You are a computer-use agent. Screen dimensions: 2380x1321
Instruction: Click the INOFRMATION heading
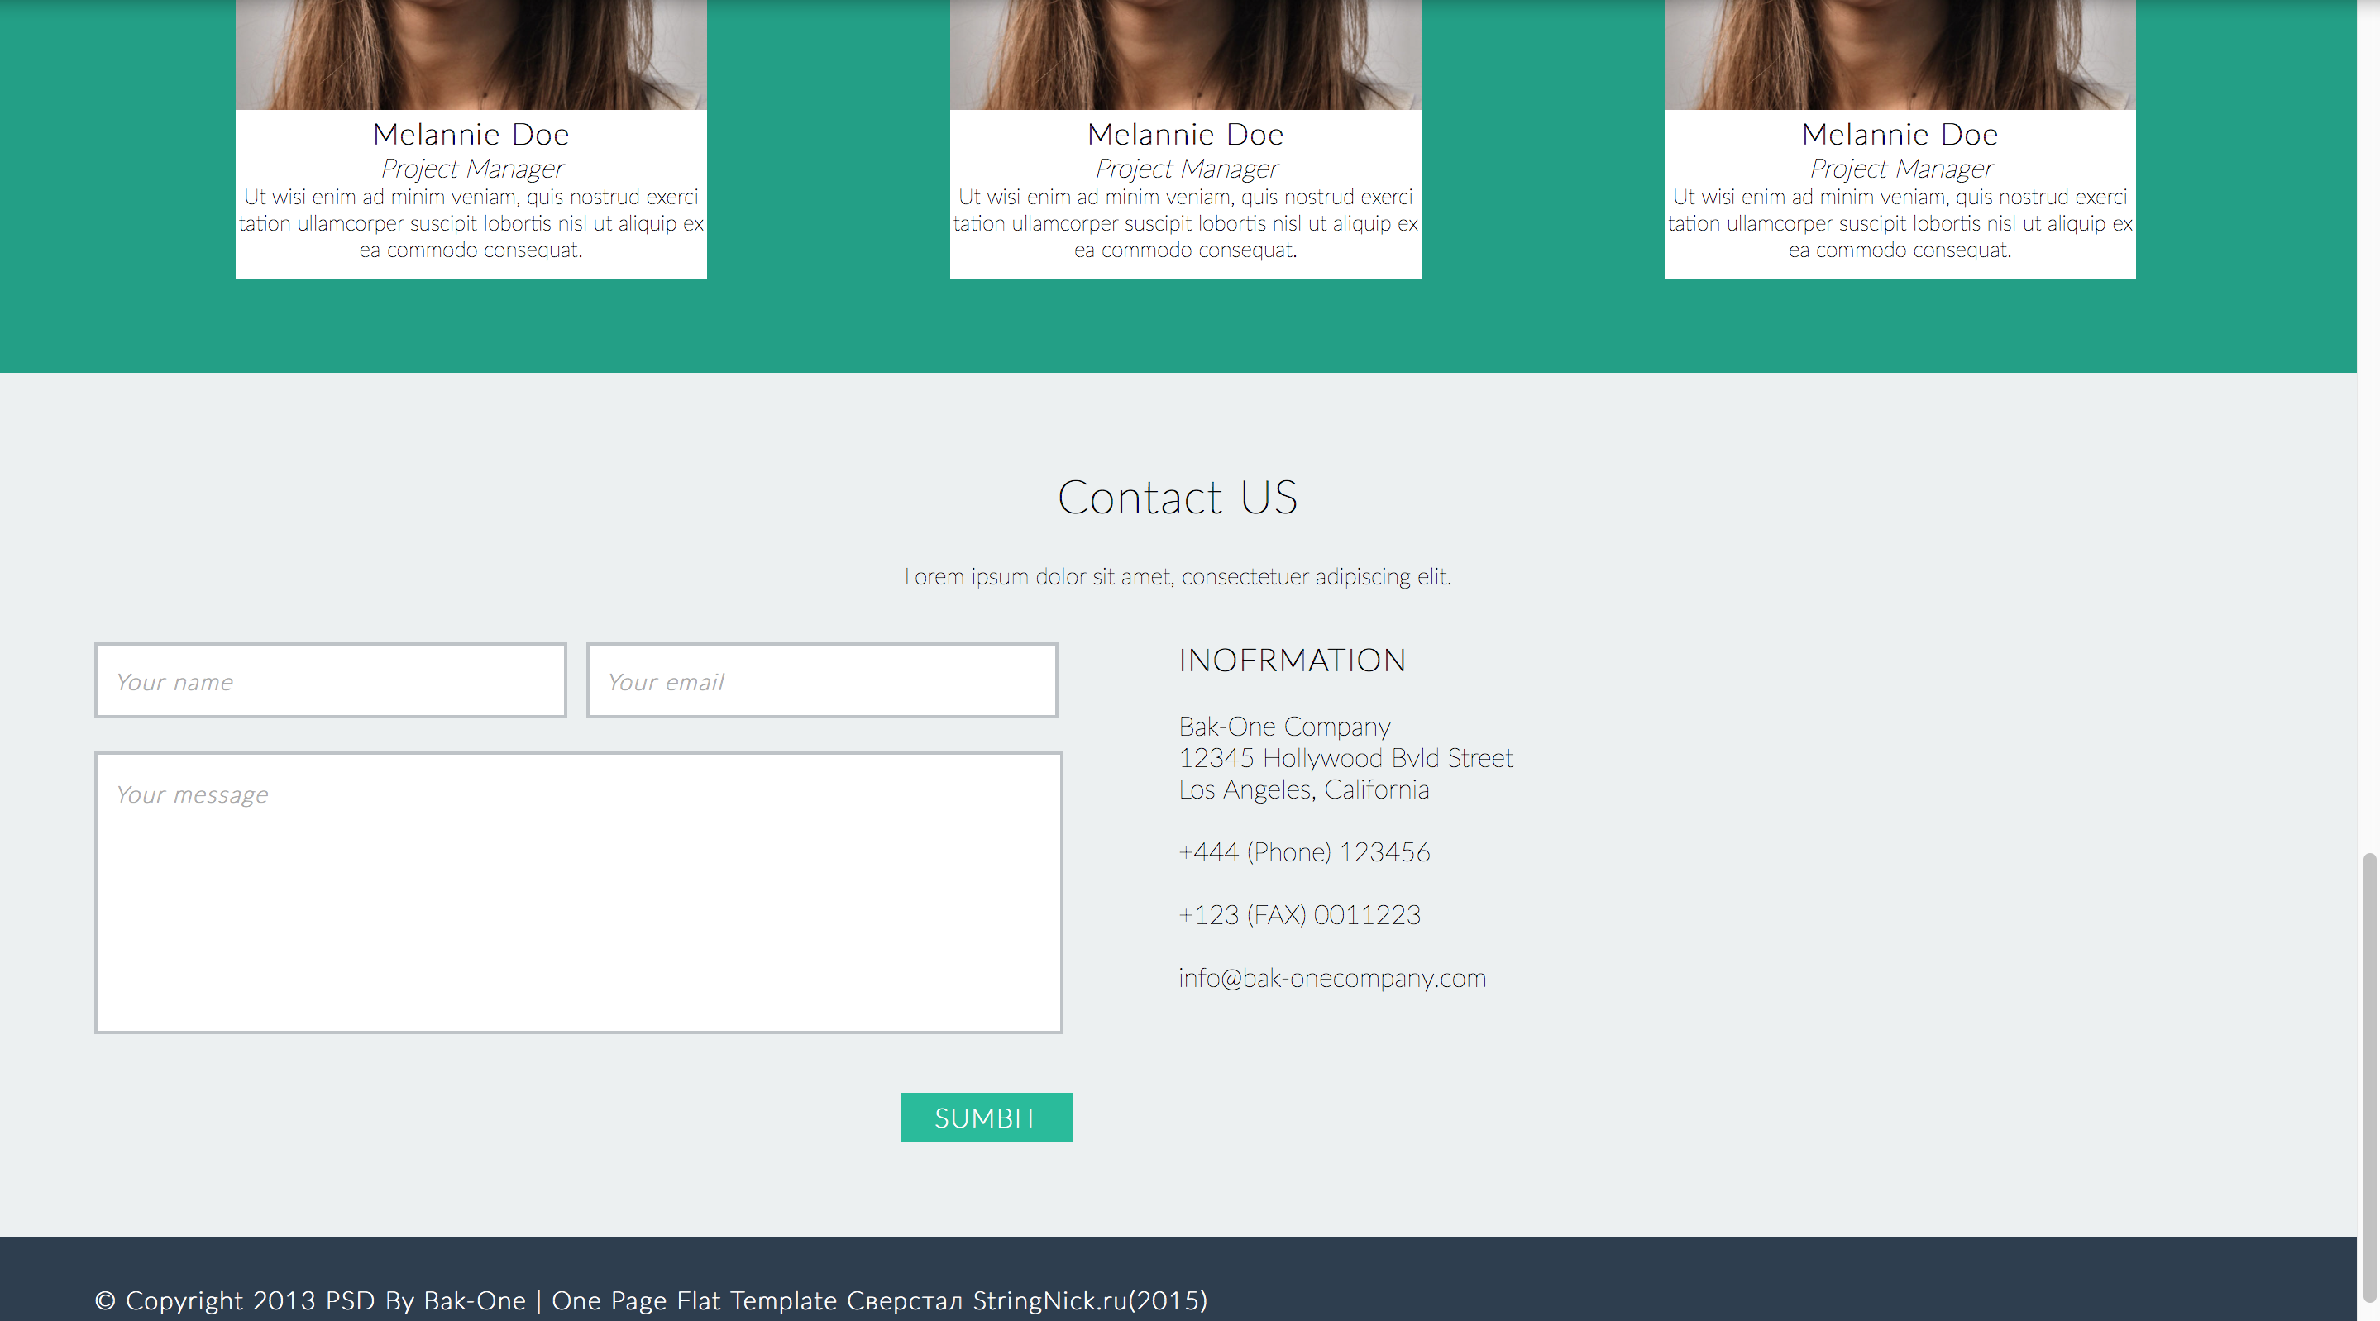click(1292, 660)
